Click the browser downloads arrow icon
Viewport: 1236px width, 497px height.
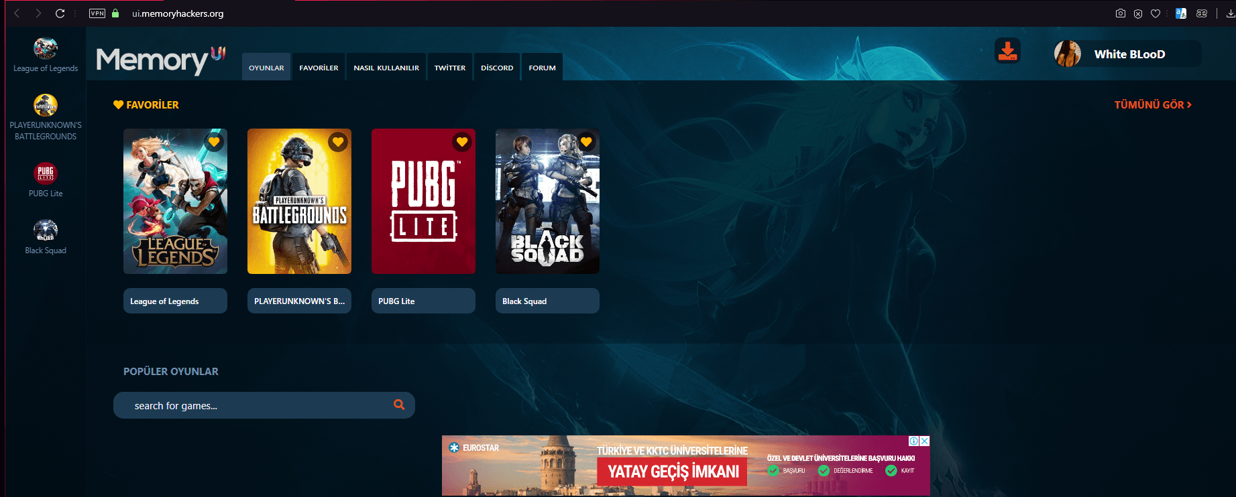pyautogui.click(x=1231, y=13)
